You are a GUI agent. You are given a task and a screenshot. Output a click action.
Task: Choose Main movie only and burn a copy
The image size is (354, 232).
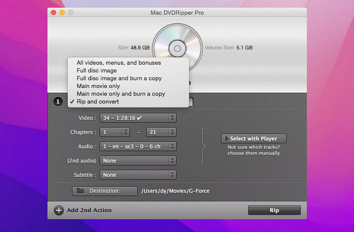[x=120, y=94]
